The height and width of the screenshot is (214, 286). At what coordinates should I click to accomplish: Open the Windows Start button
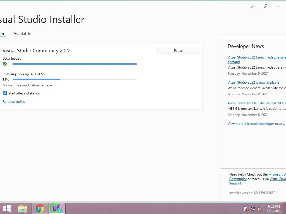pos(7,208)
